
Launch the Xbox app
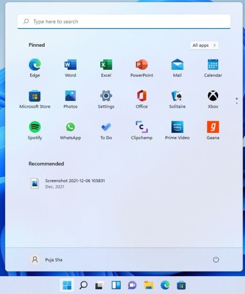click(213, 99)
